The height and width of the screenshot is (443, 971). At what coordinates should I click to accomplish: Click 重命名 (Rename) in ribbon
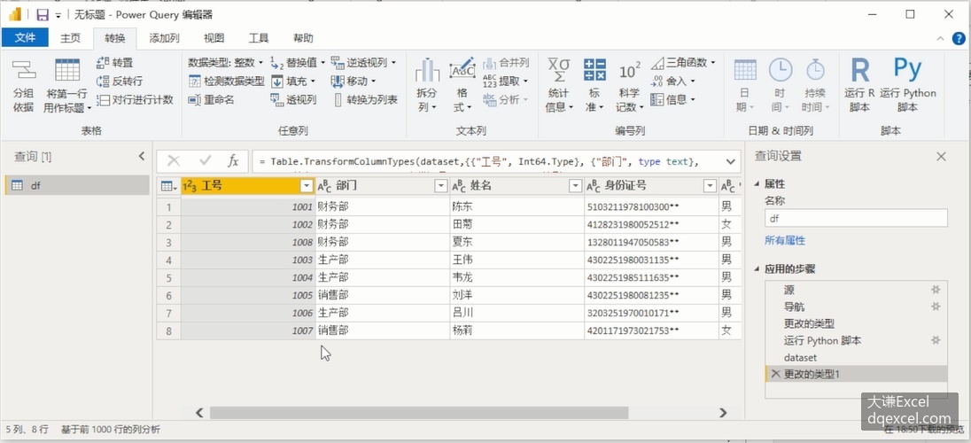click(x=211, y=100)
